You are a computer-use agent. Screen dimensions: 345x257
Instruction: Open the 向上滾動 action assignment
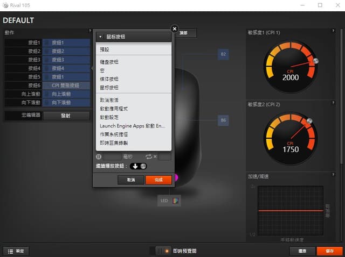(x=66, y=94)
